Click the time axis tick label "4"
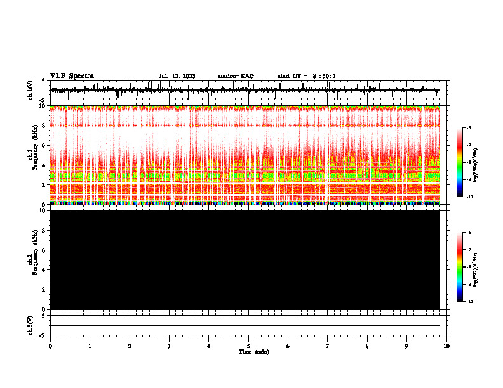This screenshot has height=388, width=503. point(209,346)
